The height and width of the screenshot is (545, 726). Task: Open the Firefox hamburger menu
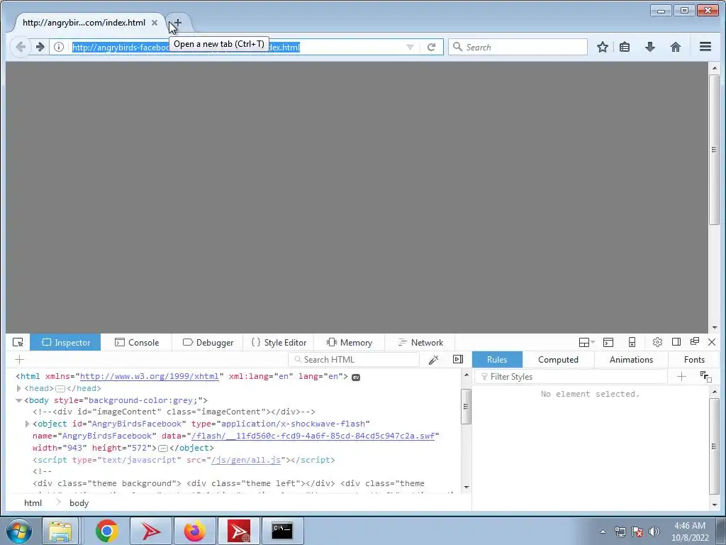coord(705,47)
